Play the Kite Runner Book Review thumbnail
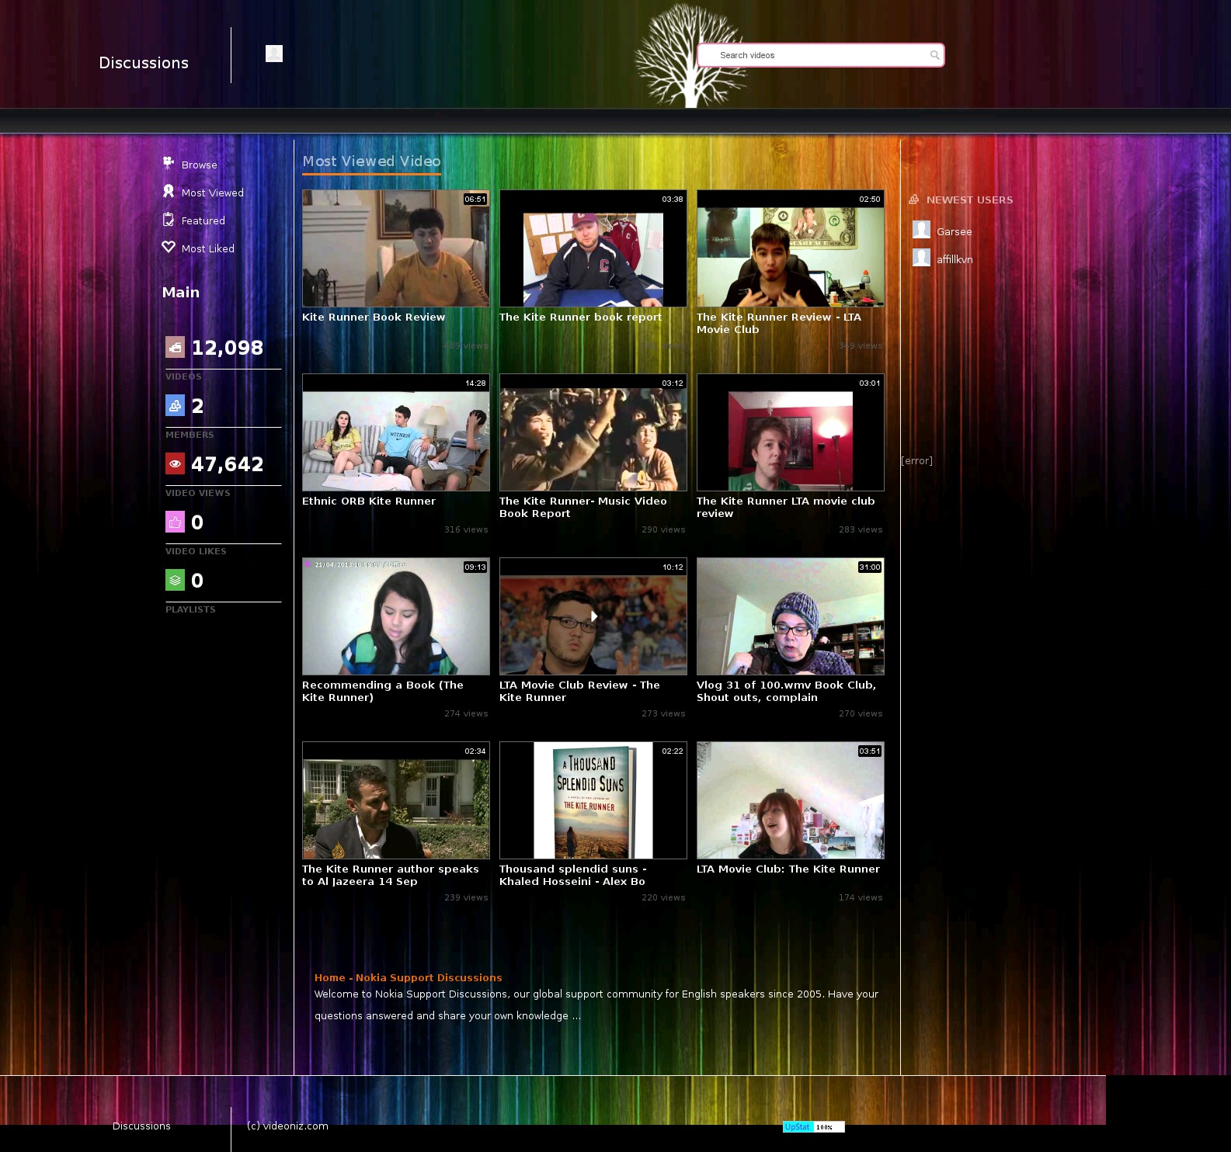Image resolution: width=1231 pixels, height=1152 pixels. pos(395,248)
